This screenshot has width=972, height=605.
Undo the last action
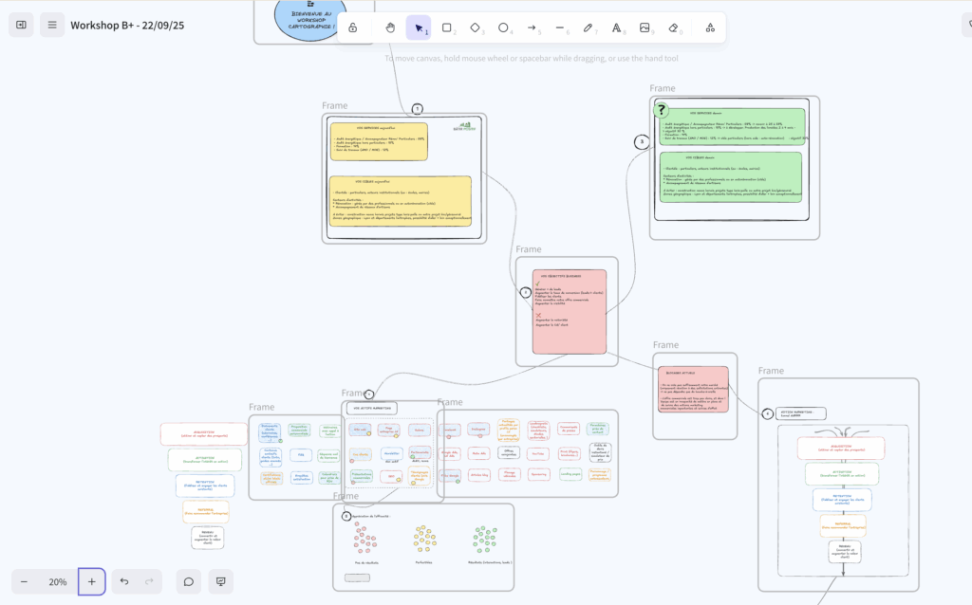tap(124, 581)
